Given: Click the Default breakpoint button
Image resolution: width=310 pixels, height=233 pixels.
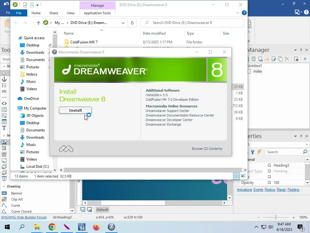Looking at the screenshot, I should pos(102,210).
